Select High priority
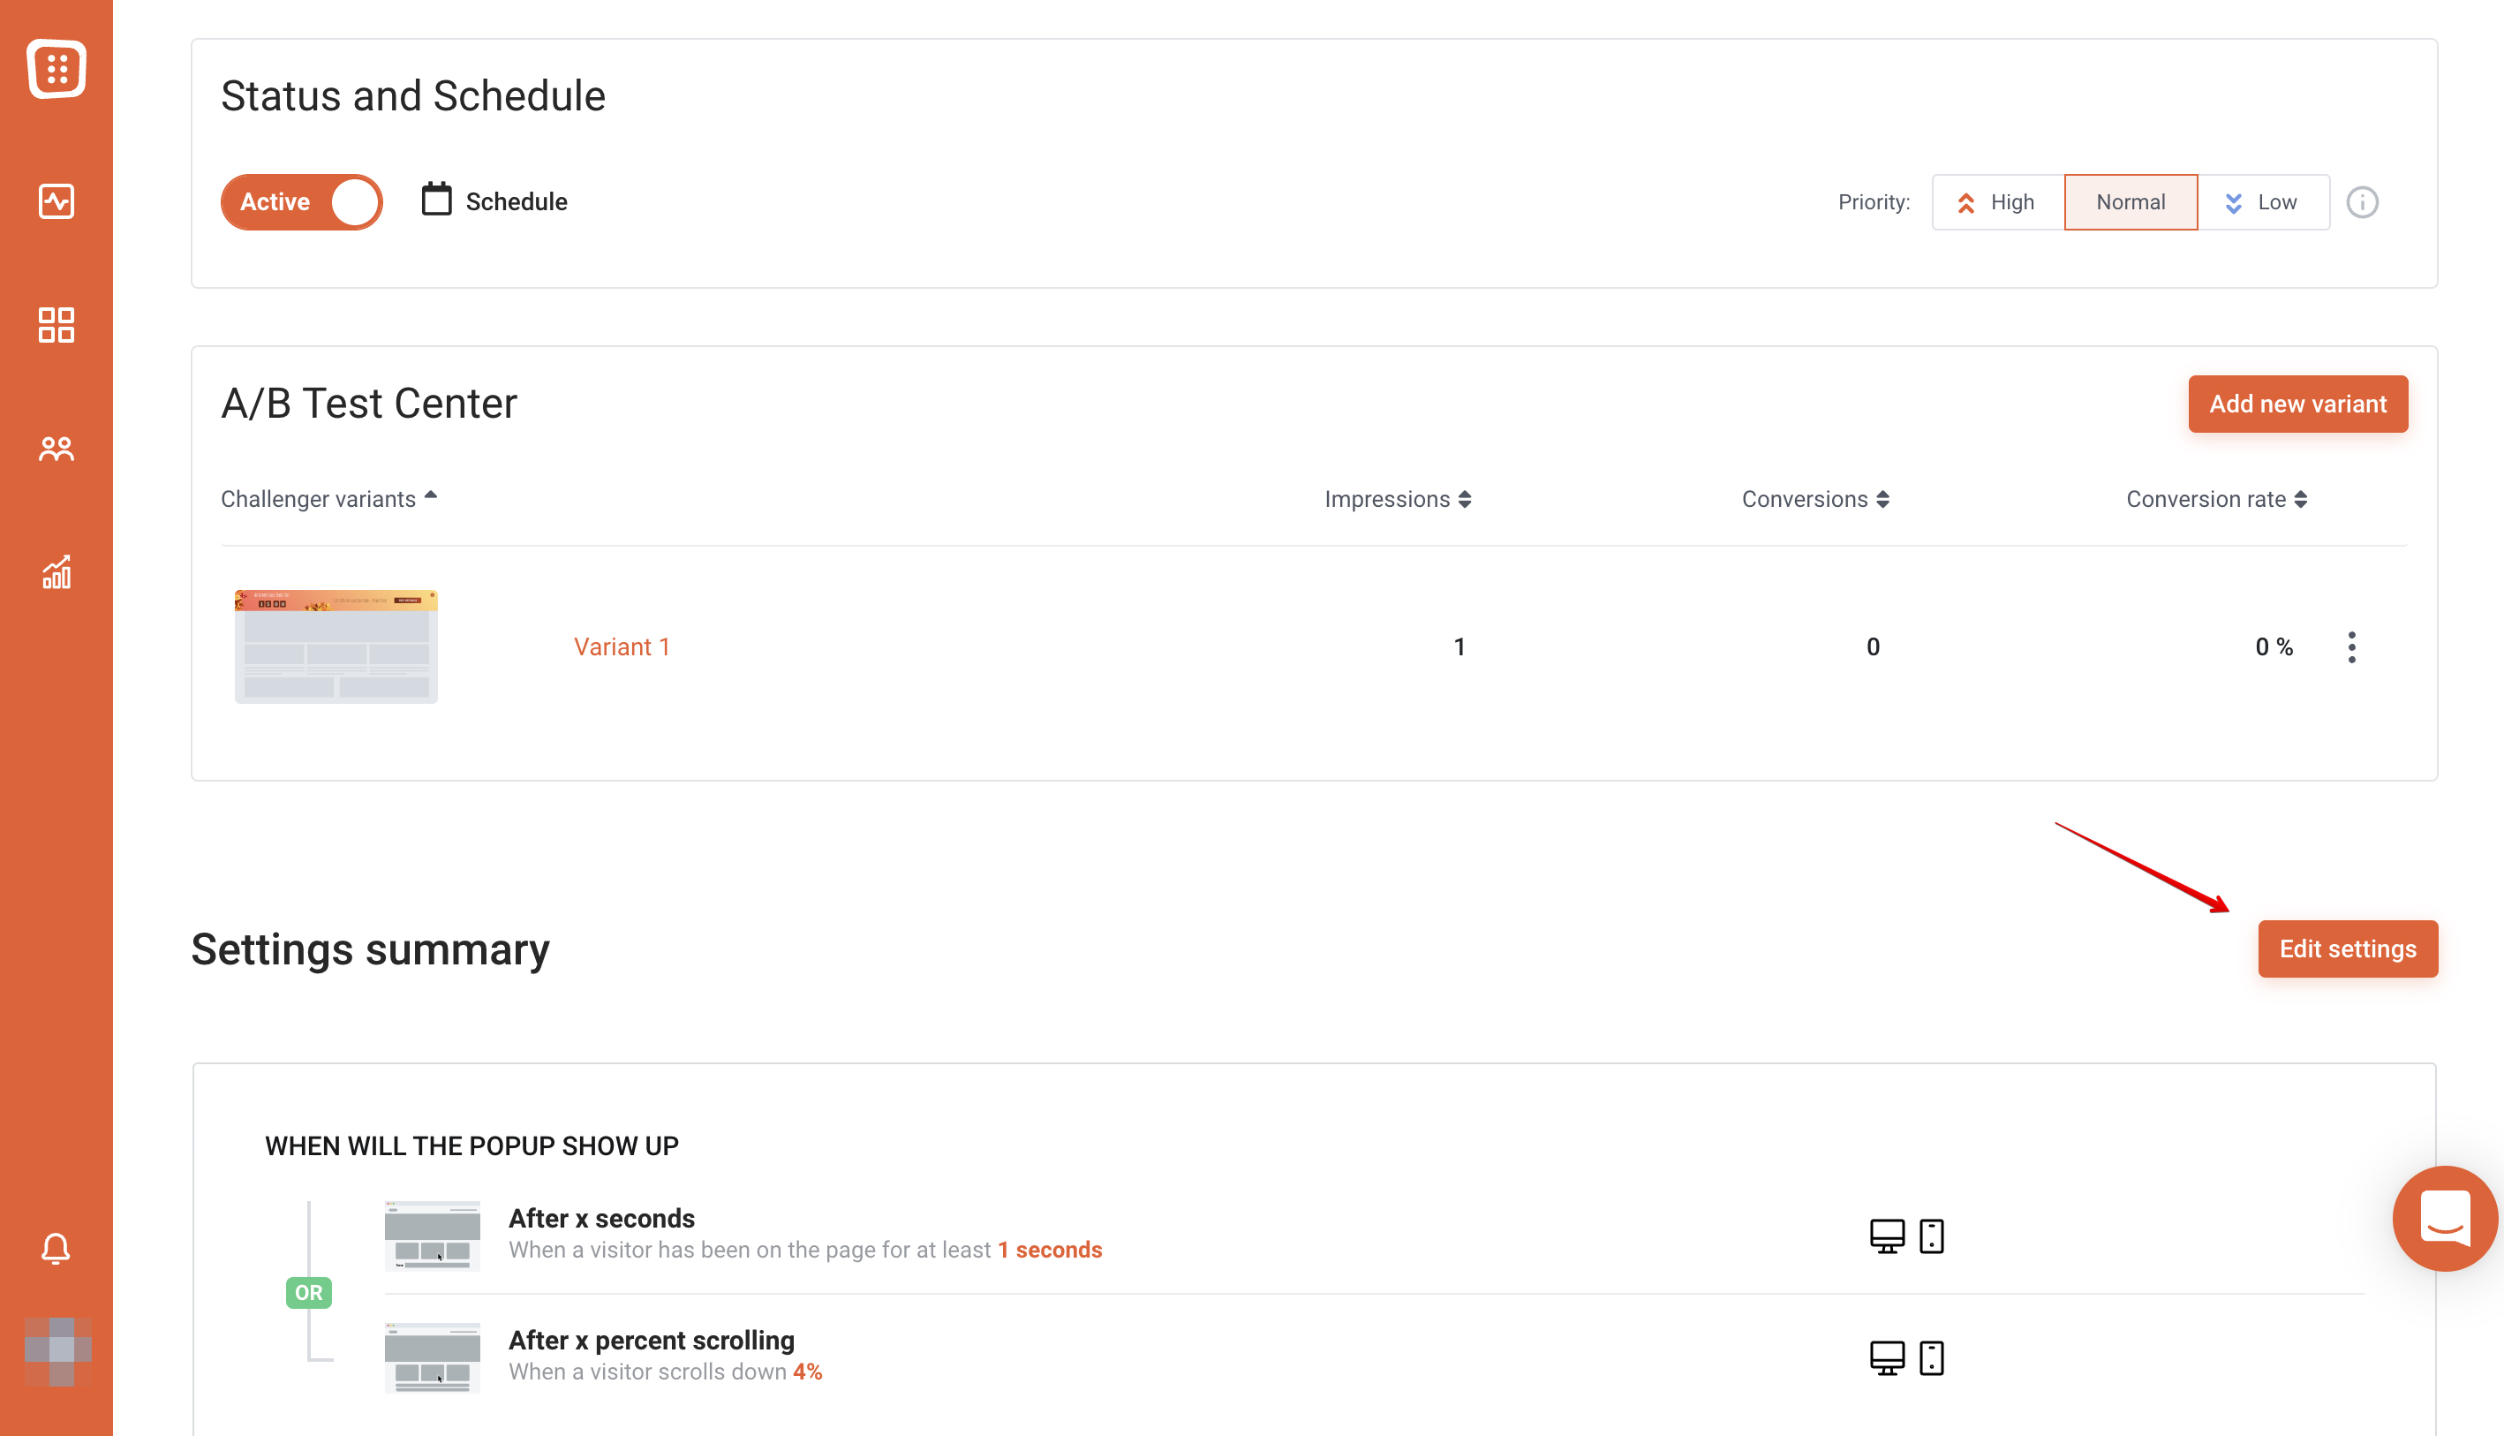This screenshot has width=2504, height=1436. pos(1998,202)
